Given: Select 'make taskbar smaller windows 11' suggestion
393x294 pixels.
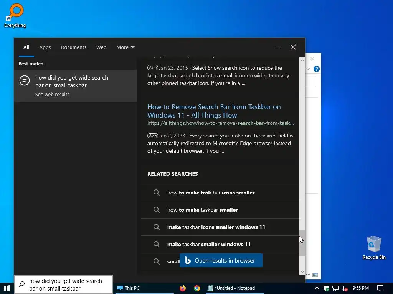Looking at the screenshot, I should point(220,245).
